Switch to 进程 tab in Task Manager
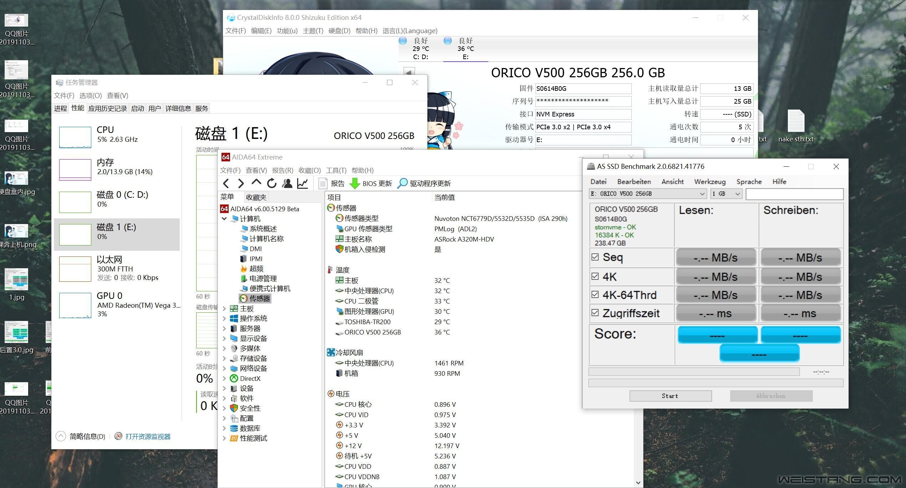Screen dimensions: 906x488 point(60,108)
